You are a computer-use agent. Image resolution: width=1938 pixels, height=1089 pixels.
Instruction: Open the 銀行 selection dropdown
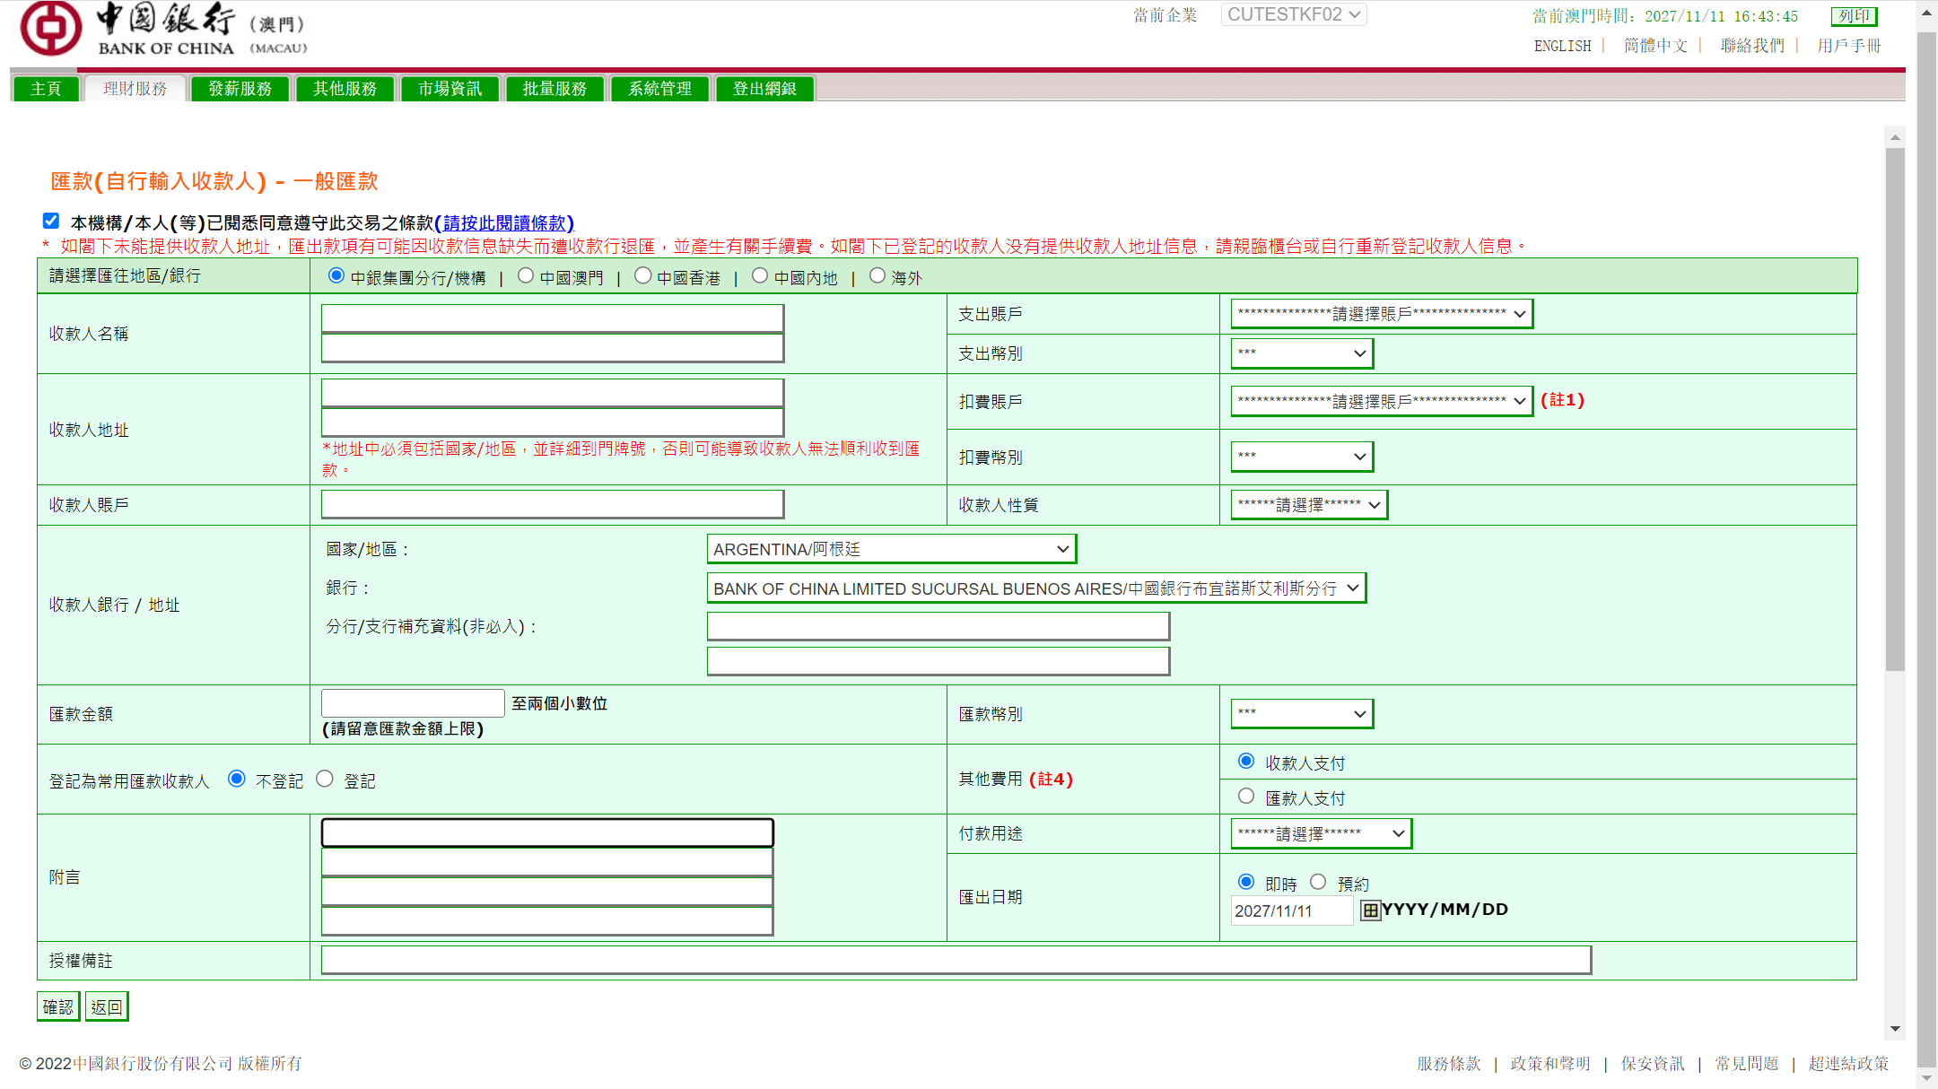click(1036, 588)
